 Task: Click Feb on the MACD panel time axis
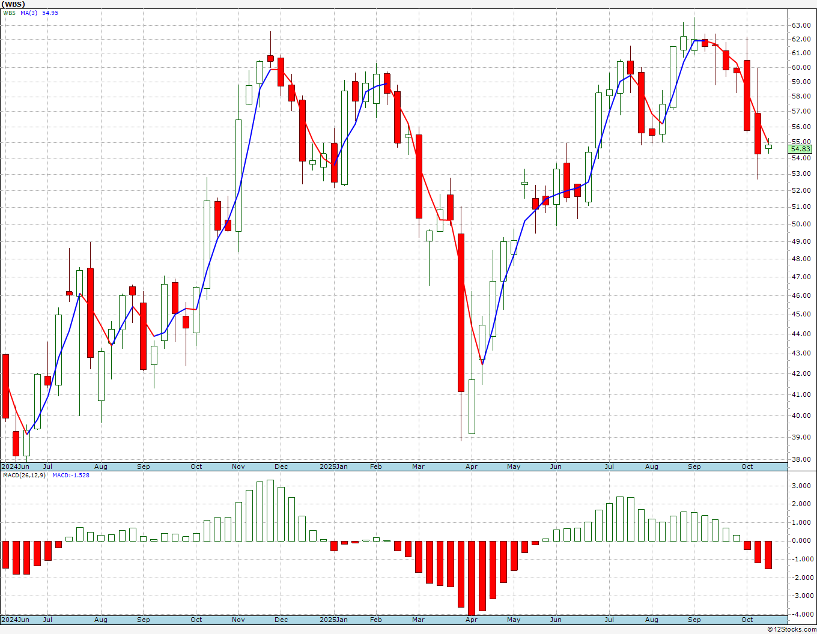(376, 620)
